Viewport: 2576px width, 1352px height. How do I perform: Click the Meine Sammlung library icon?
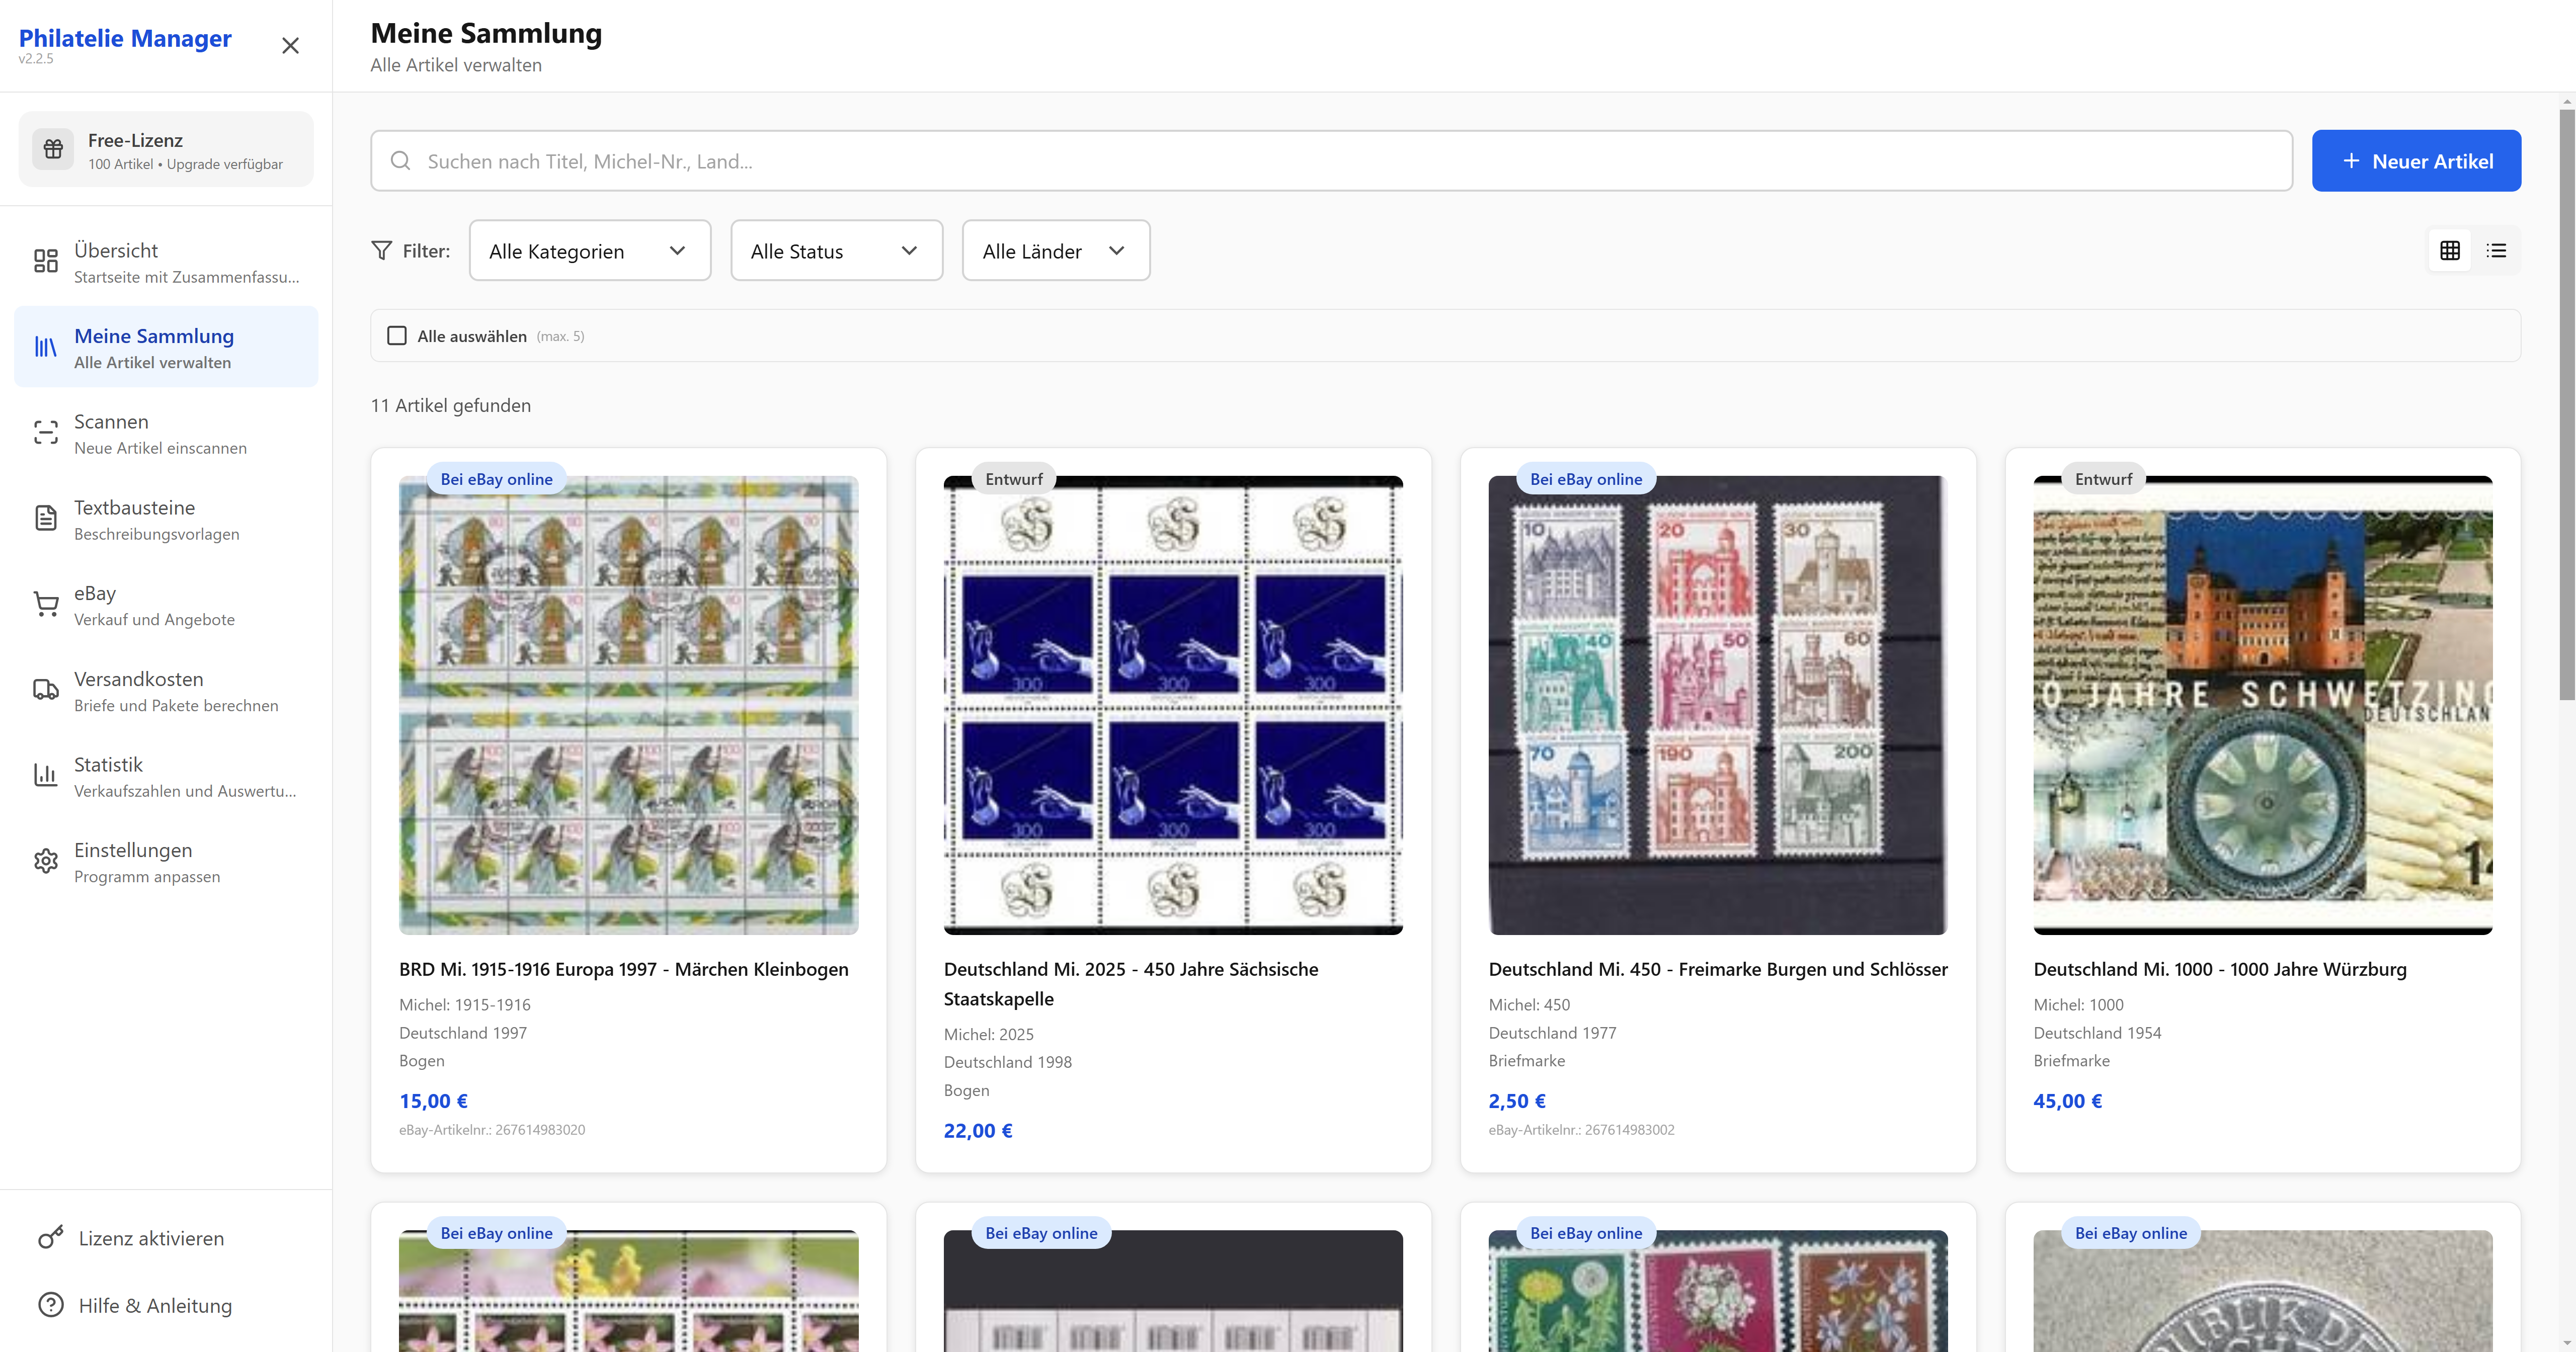coord(46,347)
